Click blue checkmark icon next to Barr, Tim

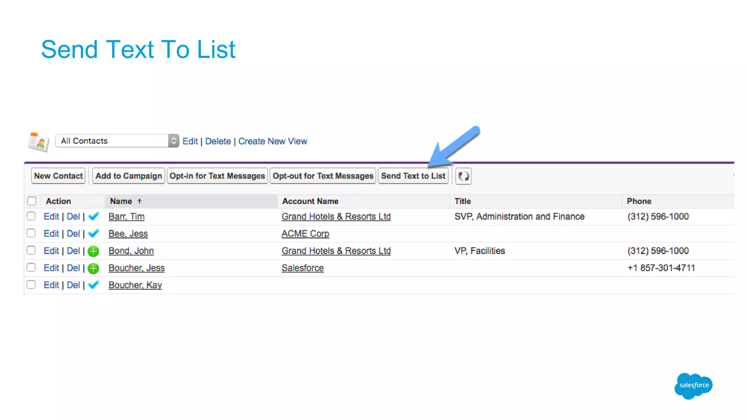[94, 216]
